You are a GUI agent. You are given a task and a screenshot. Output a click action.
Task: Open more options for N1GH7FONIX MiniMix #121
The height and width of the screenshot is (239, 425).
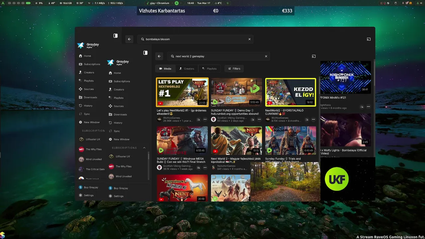pyautogui.click(x=368, y=107)
